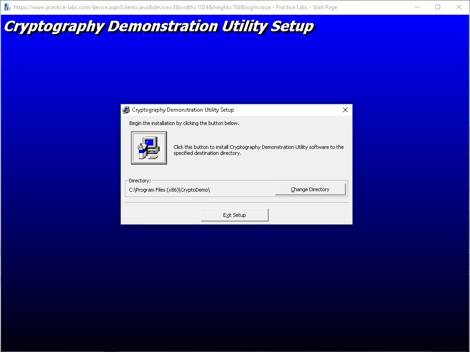470x352 pixels.
Task: Click the setup icon on the dialog title bar
Action: click(x=127, y=110)
